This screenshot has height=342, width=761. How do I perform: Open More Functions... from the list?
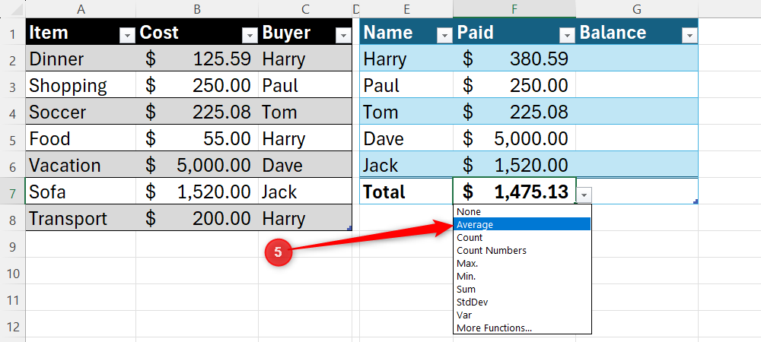coord(522,328)
